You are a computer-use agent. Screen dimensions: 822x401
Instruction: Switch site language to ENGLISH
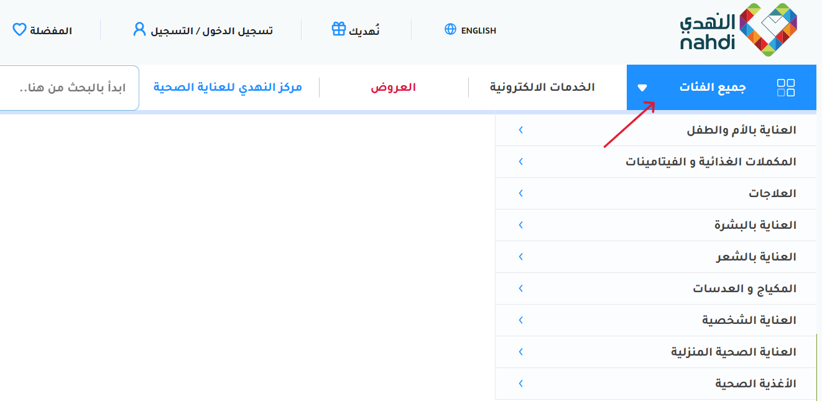click(479, 30)
